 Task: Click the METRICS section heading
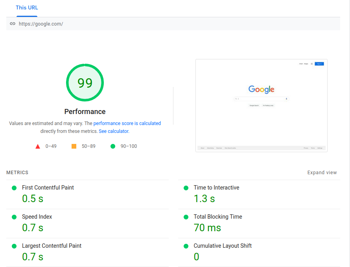pos(17,173)
